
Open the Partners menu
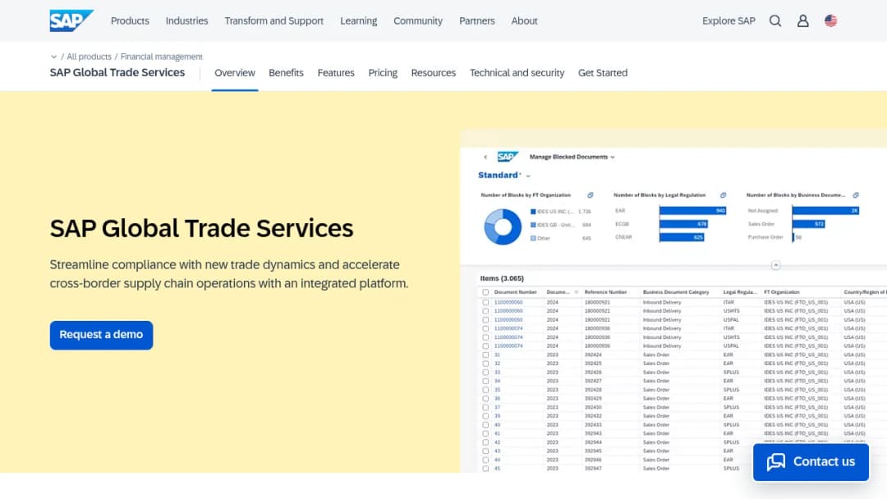point(477,21)
